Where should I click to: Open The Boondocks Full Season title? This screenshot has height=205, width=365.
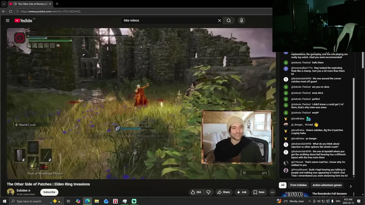pos(329,194)
